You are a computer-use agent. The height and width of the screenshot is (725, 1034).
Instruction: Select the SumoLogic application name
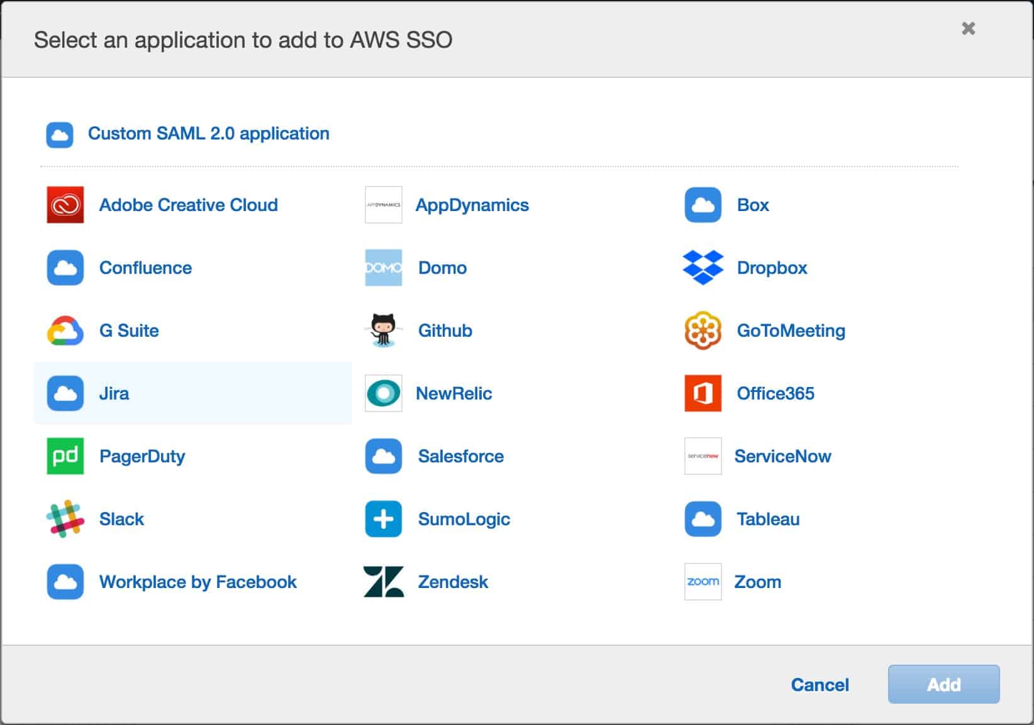[464, 520]
